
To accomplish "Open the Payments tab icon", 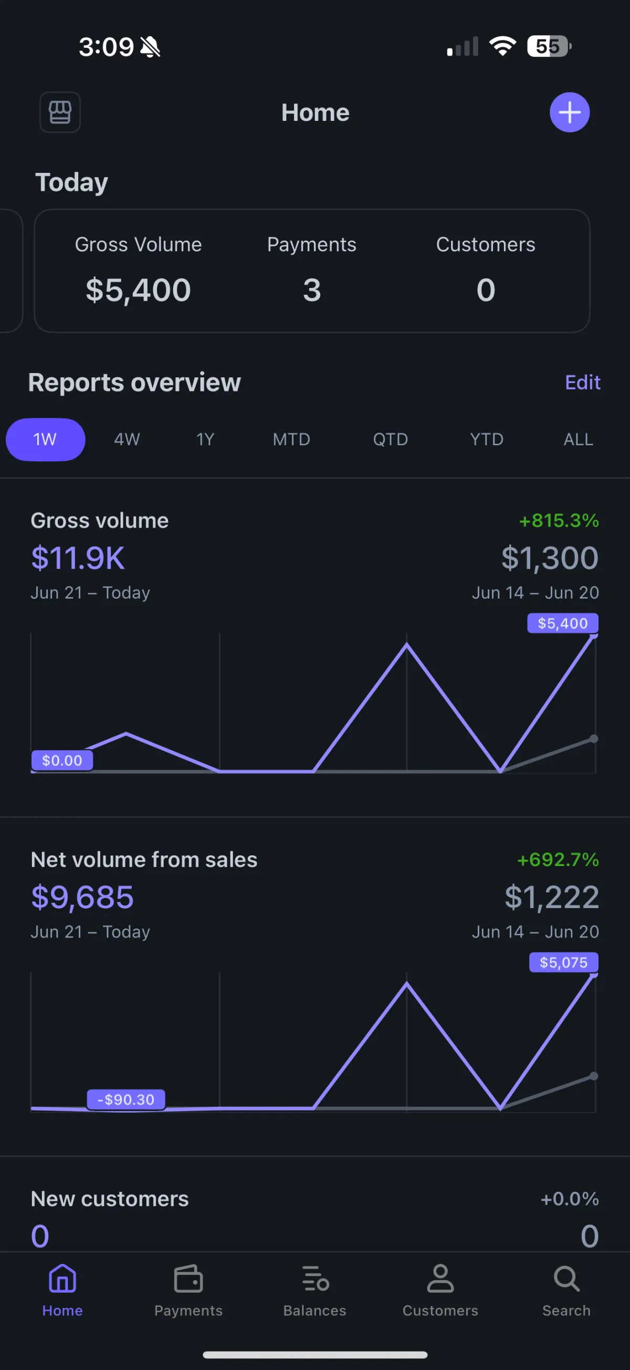I will [188, 1279].
